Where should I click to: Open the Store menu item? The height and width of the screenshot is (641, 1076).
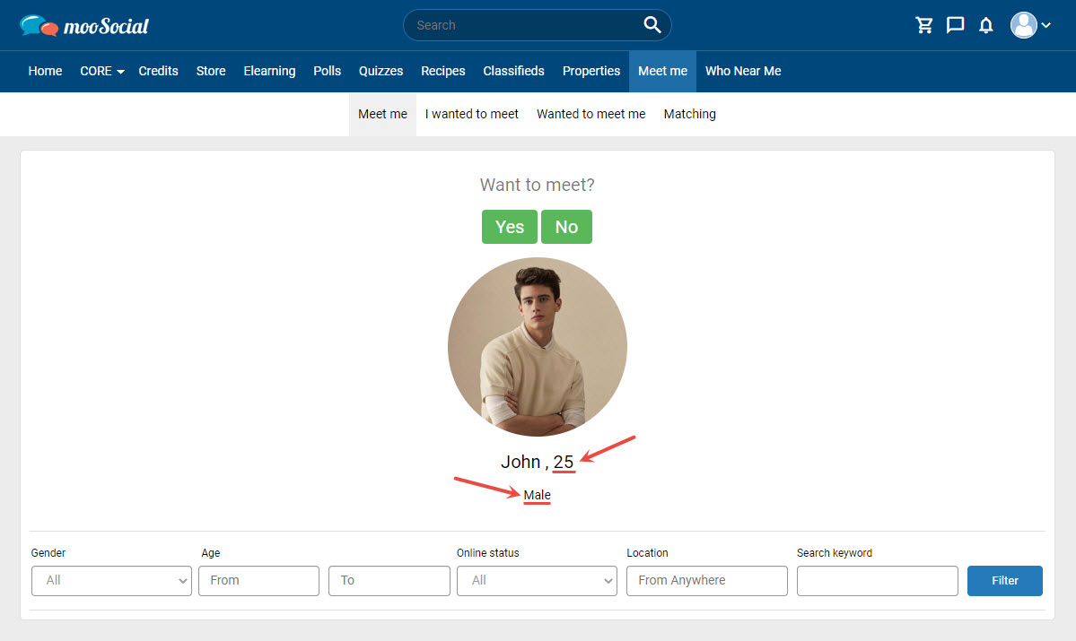[x=211, y=72]
